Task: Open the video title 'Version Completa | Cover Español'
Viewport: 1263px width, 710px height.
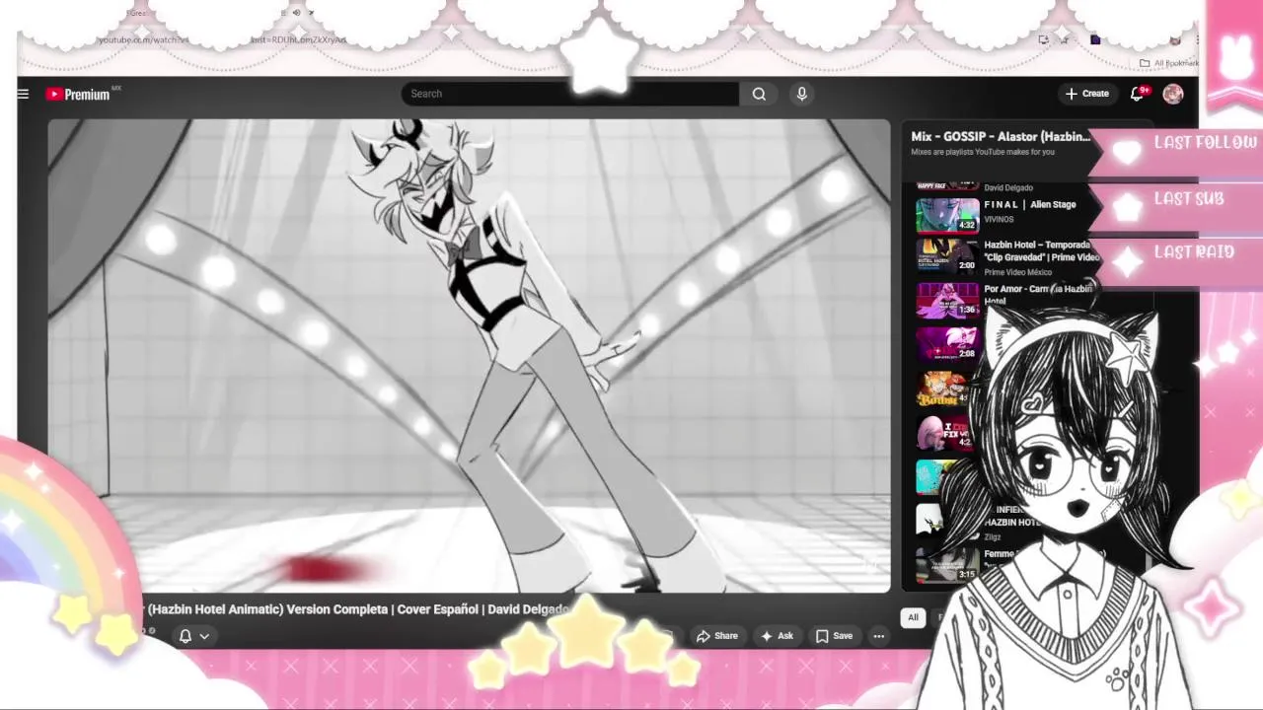Action: 358,609
